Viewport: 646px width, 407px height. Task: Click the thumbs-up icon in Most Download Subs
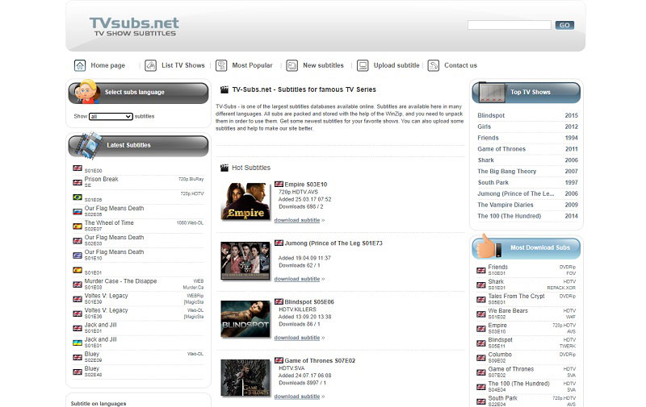coord(489,246)
